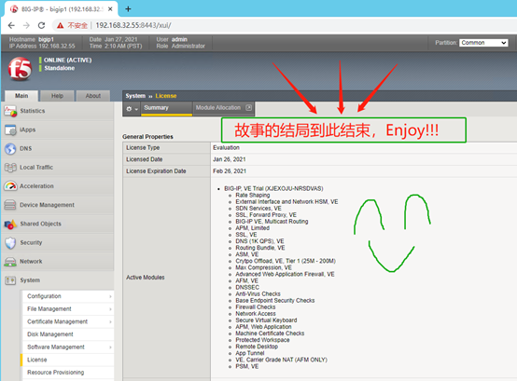Select the Module Allocation tab
The height and width of the screenshot is (381, 517).
tap(224, 108)
